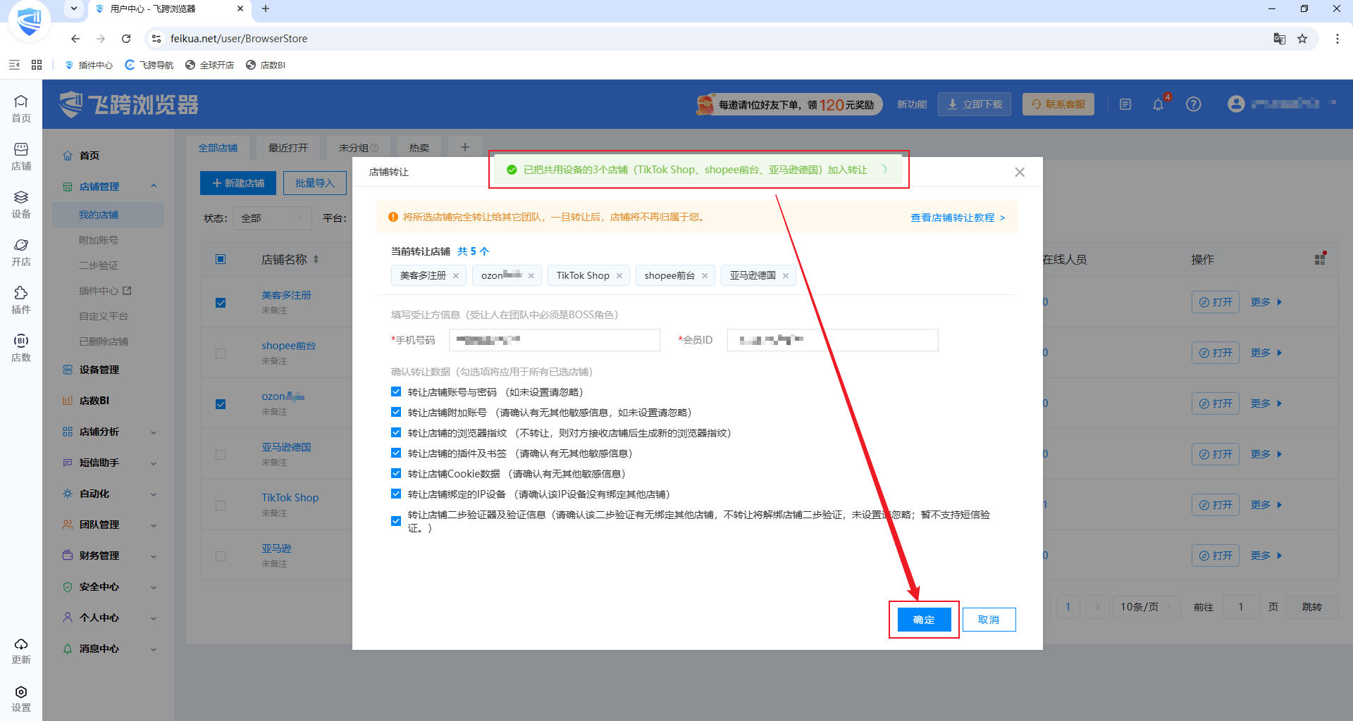1353x721 pixels.
Task: Click the 会员ID input field
Action: pos(833,340)
